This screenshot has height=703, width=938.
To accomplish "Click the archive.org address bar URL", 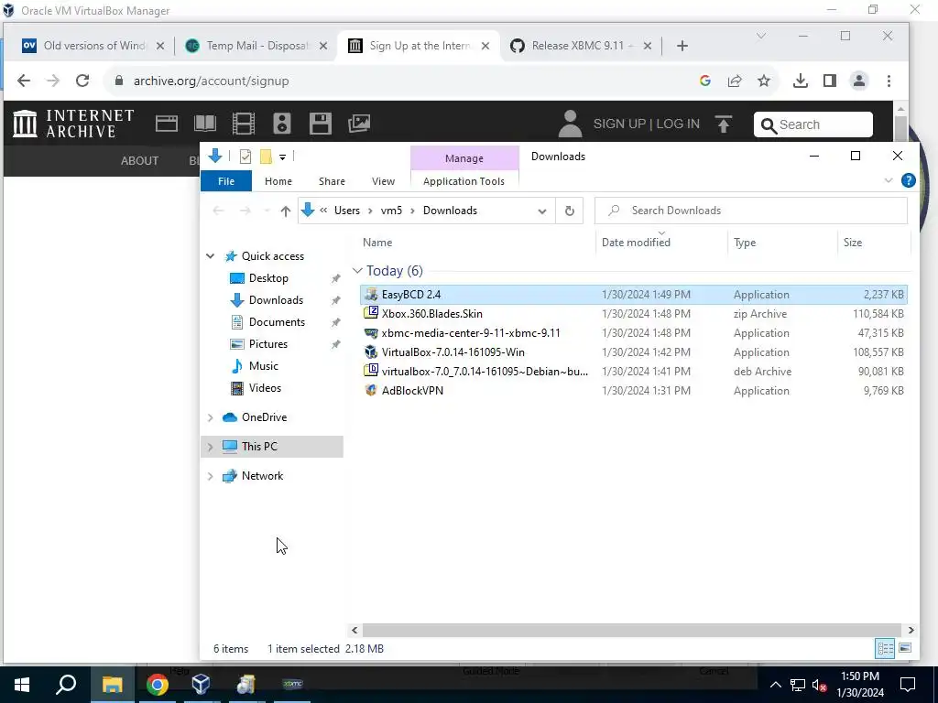I will point(212,81).
